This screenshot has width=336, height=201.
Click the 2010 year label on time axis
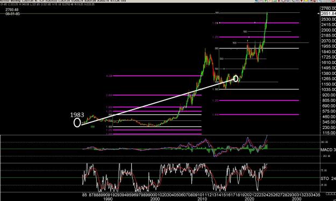tap(202, 199)
